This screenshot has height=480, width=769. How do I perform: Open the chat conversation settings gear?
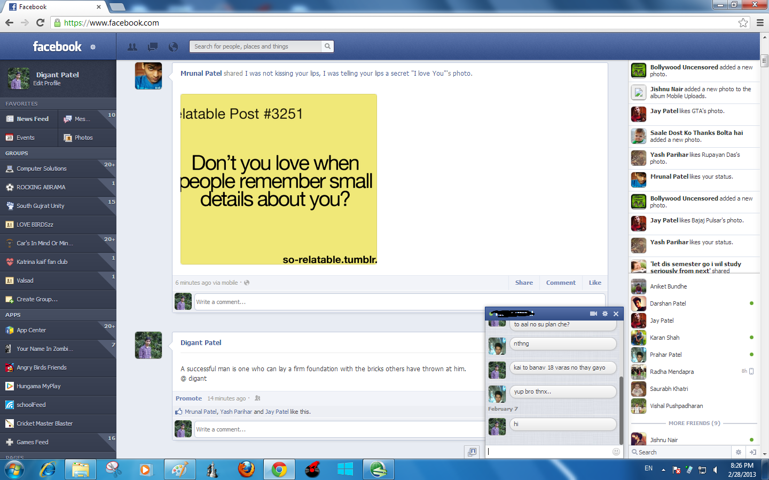[605, 314]
